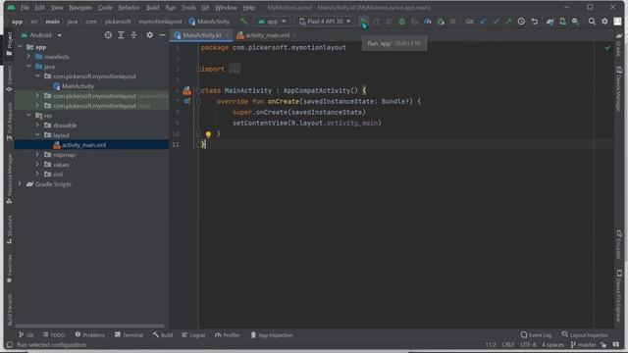Open the File menu
628x353 pixels.
25,8
